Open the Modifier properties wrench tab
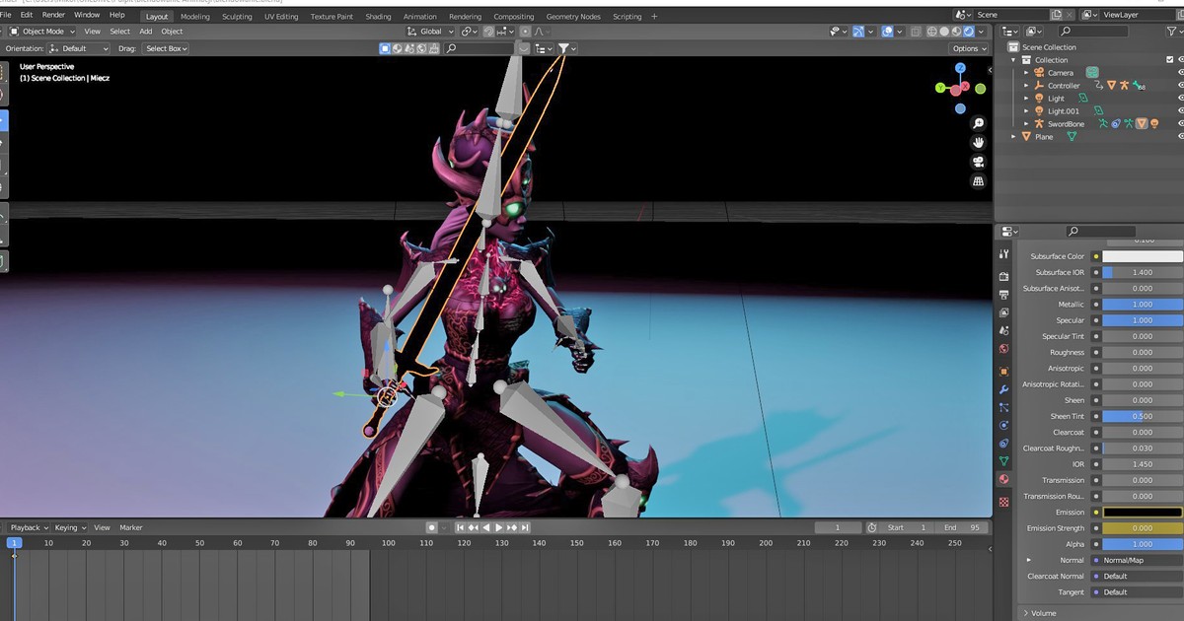 pyautogui.click(x=1004, y=387)
